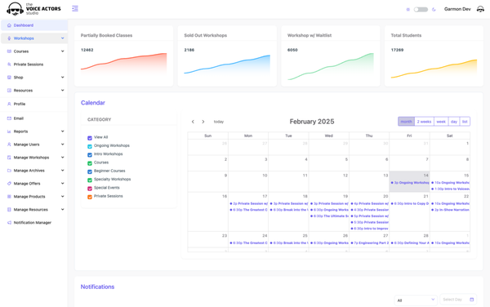490x307 pixels.
Task: Expand the Manage Offers submenu chevron
Action: (63, 184)
